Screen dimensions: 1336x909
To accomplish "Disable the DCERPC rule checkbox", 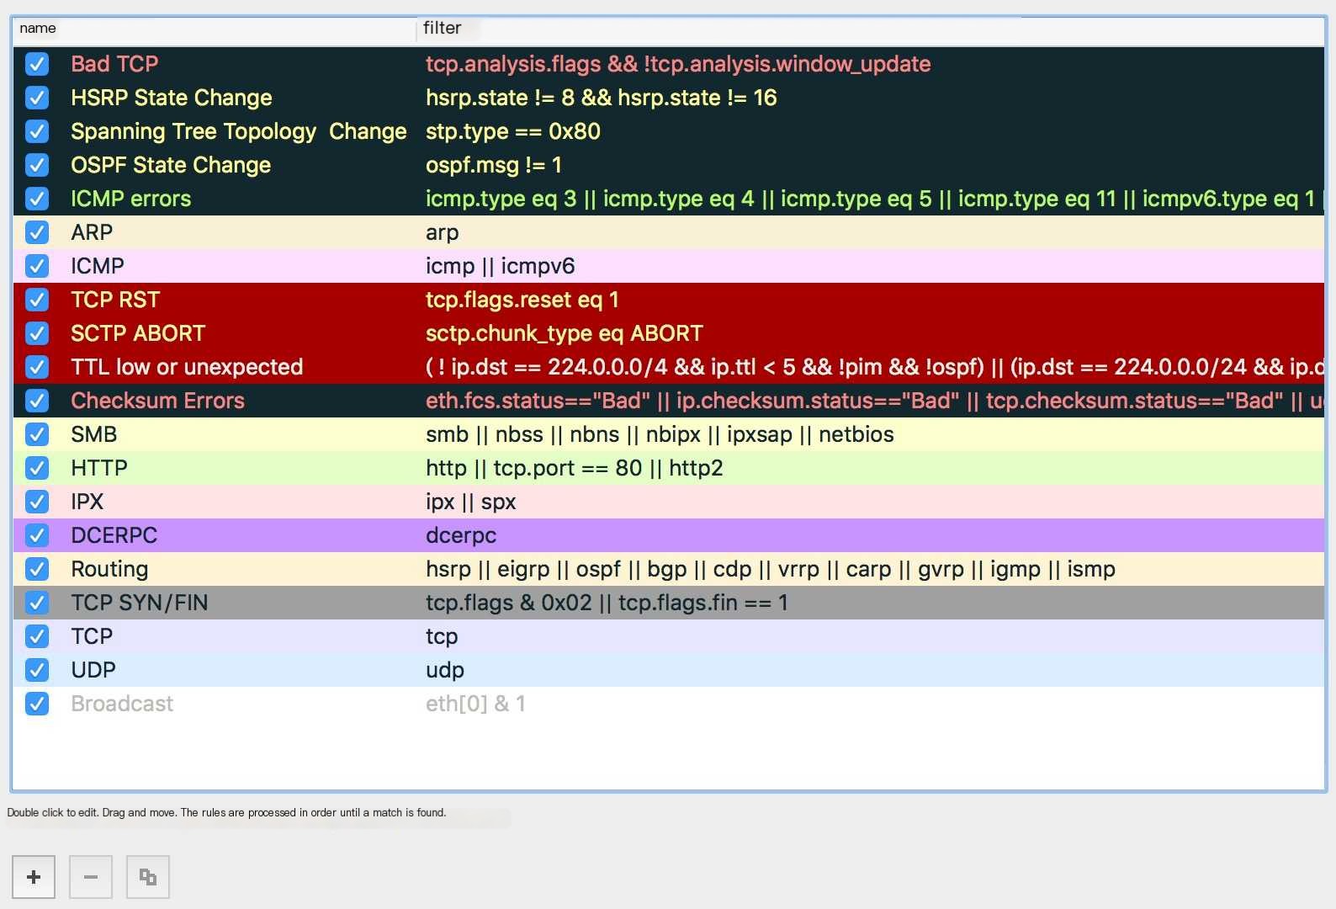I will click(x=37, y=535).
